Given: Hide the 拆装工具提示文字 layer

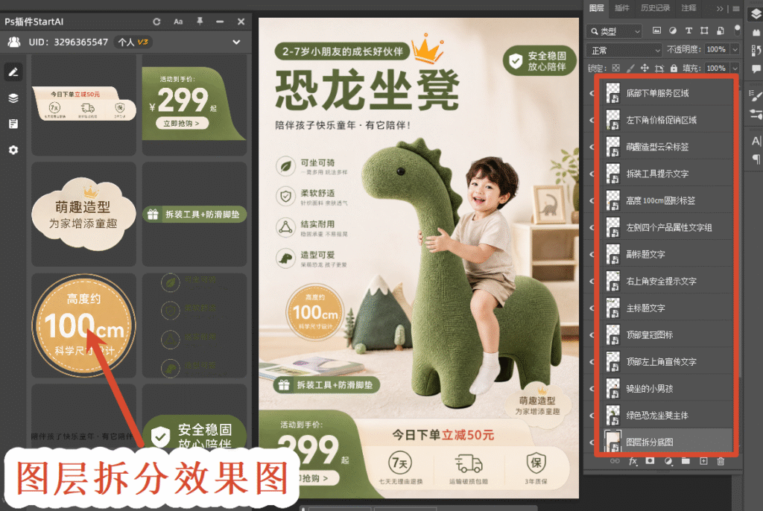Looking at the screenshot, I should pyautogui.click(x=592, y=174).
